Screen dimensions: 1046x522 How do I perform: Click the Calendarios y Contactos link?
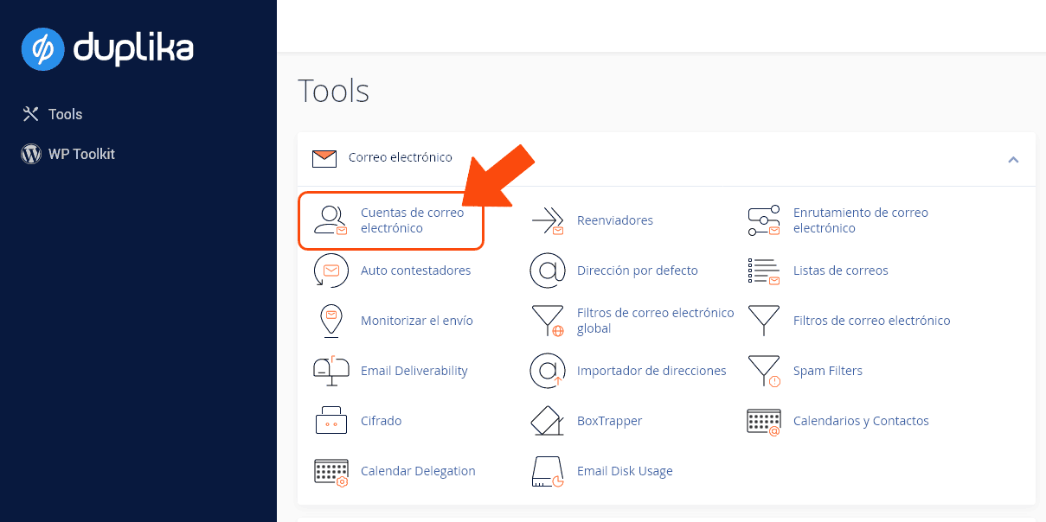pyautogui.click(x=860, y=421)
